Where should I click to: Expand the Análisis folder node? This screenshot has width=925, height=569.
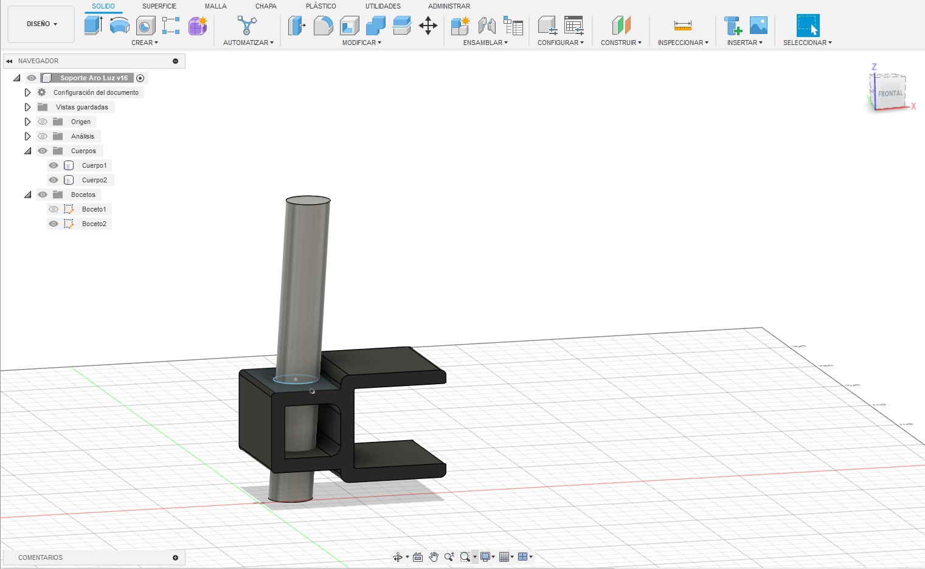click(x=27, y=136)
